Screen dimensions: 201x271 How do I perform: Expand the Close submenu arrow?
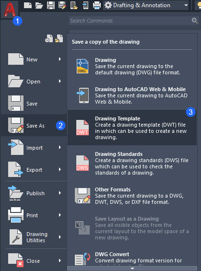[x=60, y=260]
